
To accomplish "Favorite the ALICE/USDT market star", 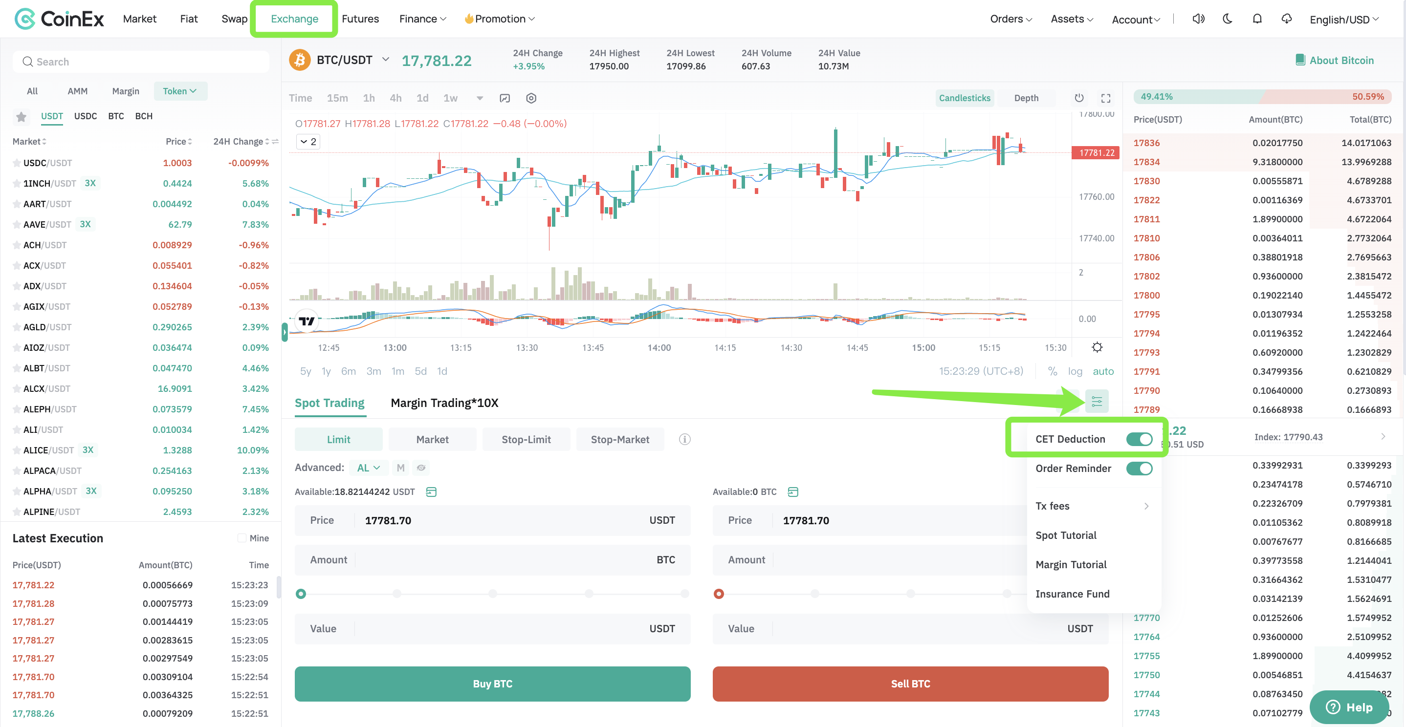I will point(17,450).
